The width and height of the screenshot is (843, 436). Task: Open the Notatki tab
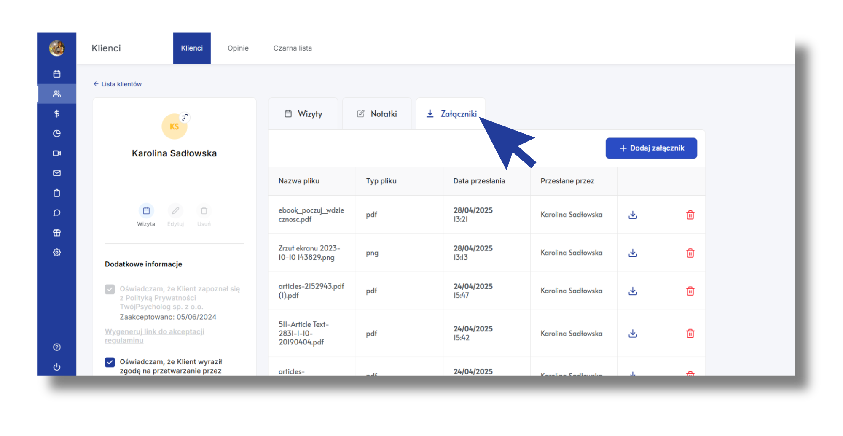377,114
